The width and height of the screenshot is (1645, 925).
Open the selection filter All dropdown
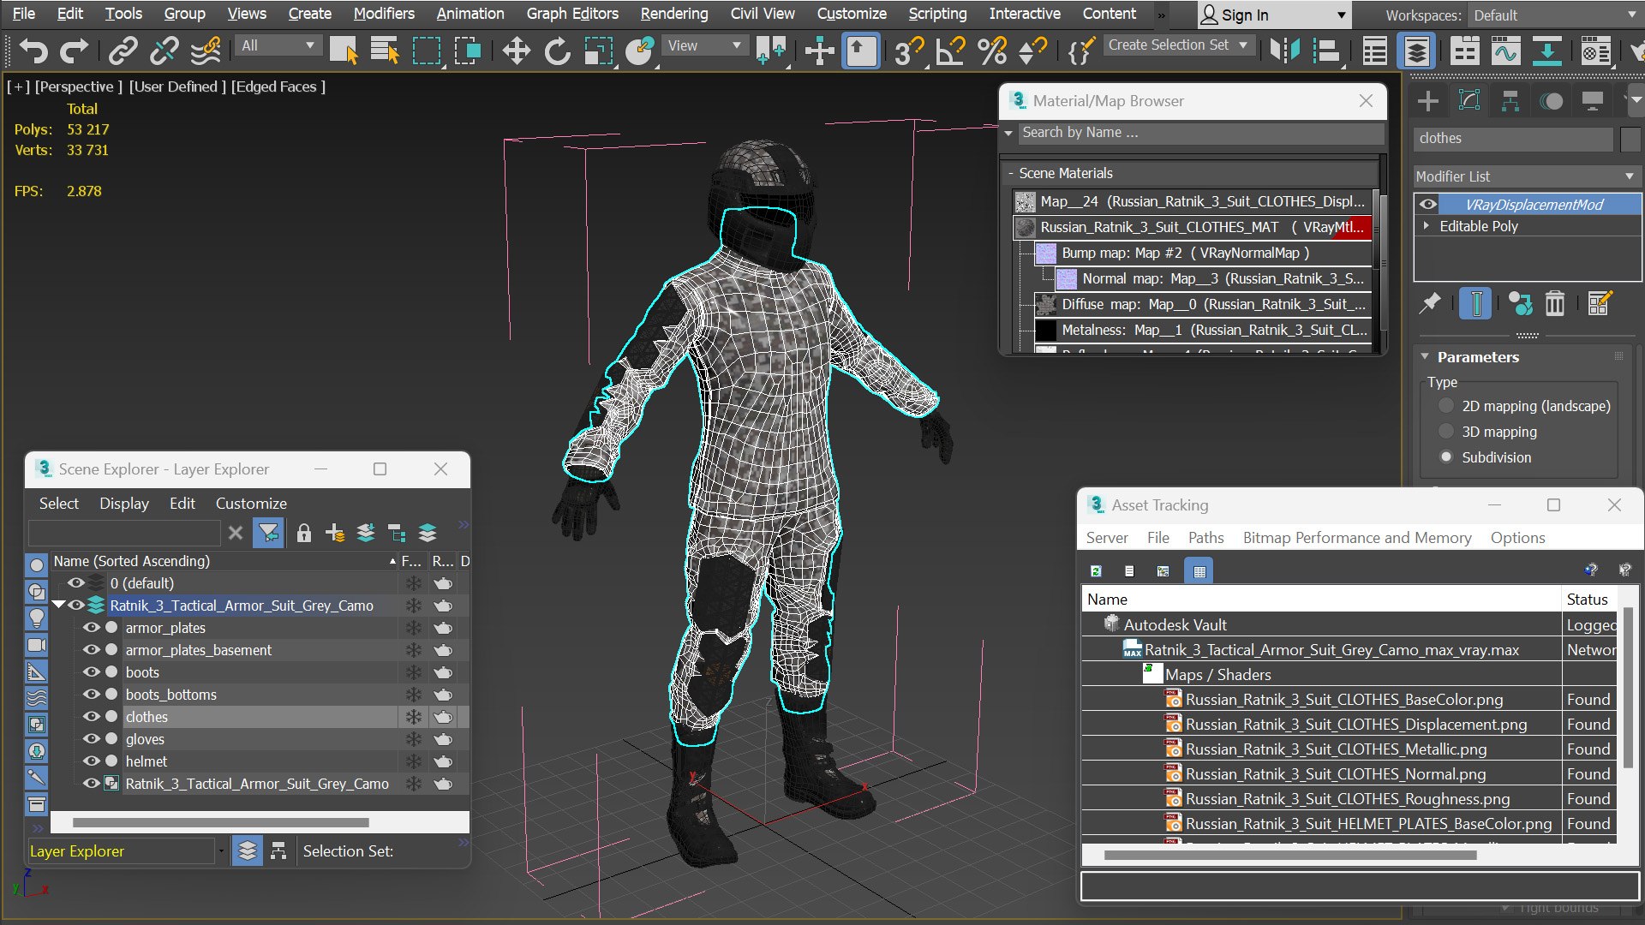[x=278, y=45]
